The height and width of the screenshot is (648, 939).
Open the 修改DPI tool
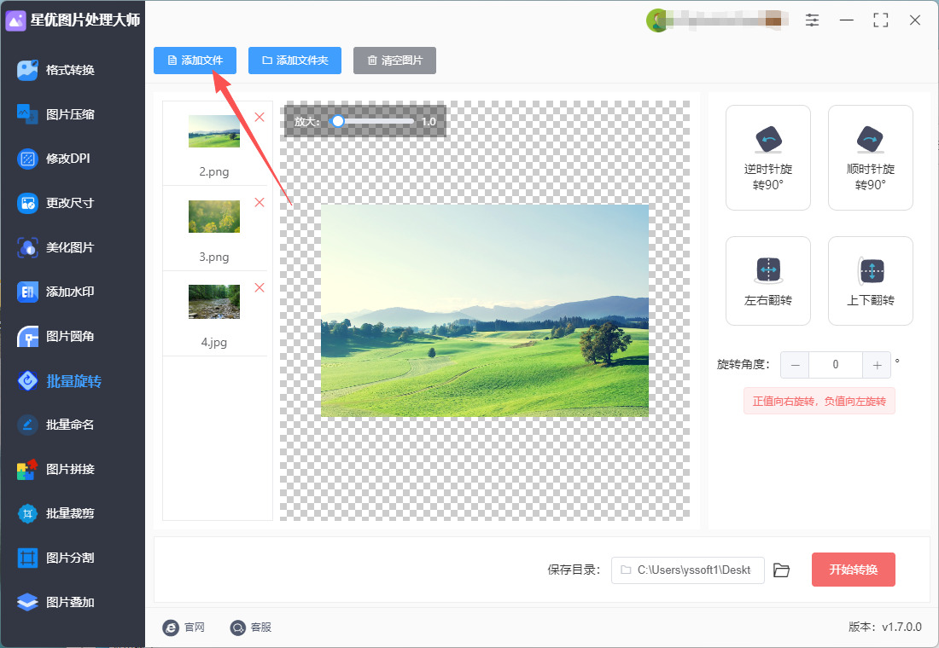tap(54, 159)
